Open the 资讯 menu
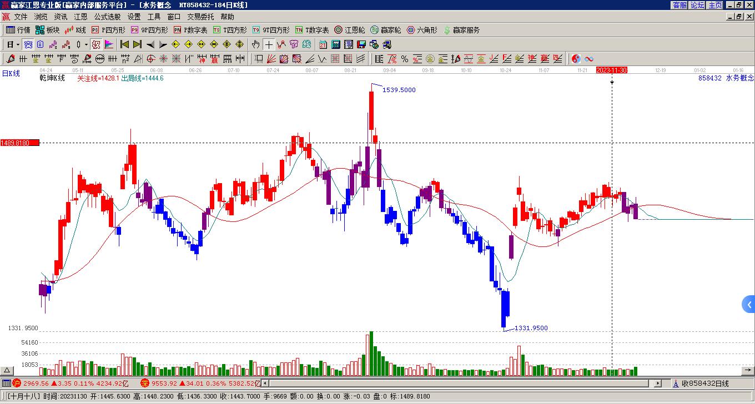This screenshot has width=755, height=404. pos(61,17)
